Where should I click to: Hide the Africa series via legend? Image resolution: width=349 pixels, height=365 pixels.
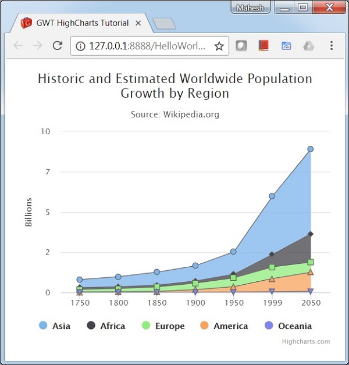[x=106, y=326]
